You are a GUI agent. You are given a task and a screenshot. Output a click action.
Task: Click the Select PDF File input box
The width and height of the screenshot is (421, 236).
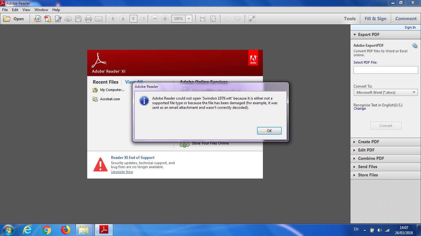coord(386,70)
